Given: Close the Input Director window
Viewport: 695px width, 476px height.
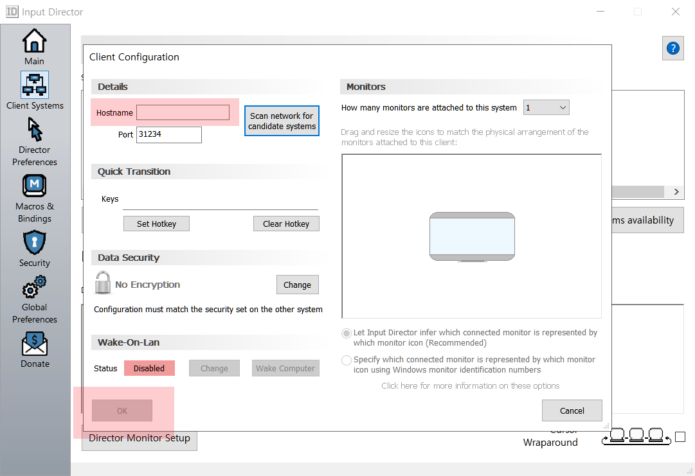Looking at the screenshot, I should point(676,12).
